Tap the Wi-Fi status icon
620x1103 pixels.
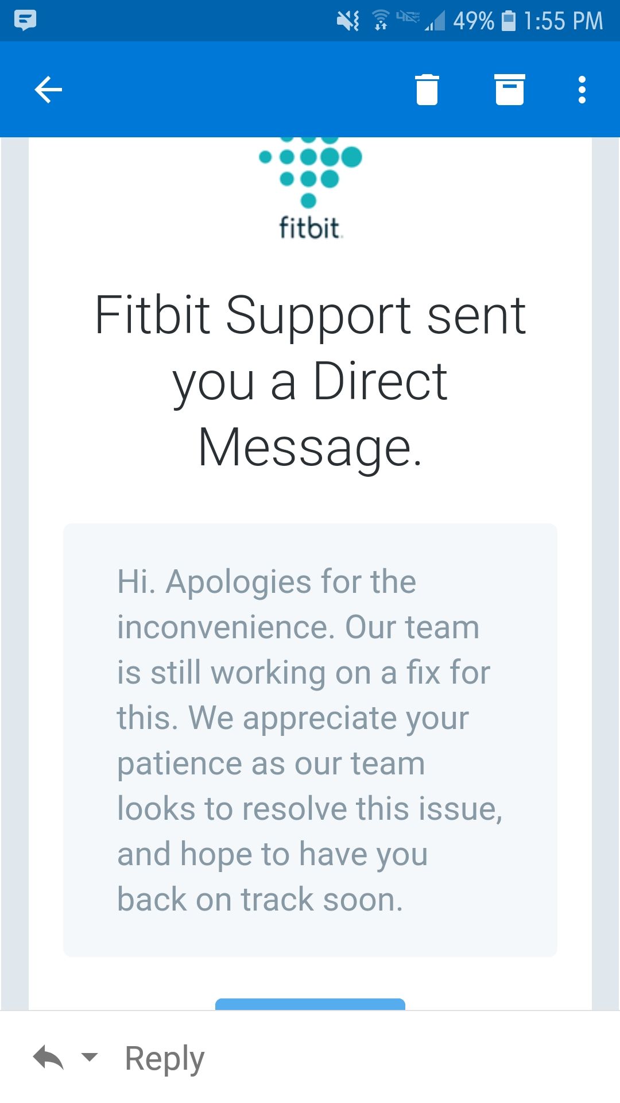click(380, 21)
